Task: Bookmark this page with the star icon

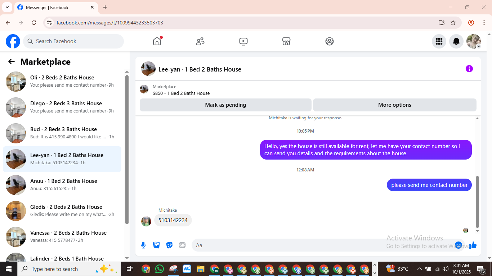Action: click(x=453, y=23)
